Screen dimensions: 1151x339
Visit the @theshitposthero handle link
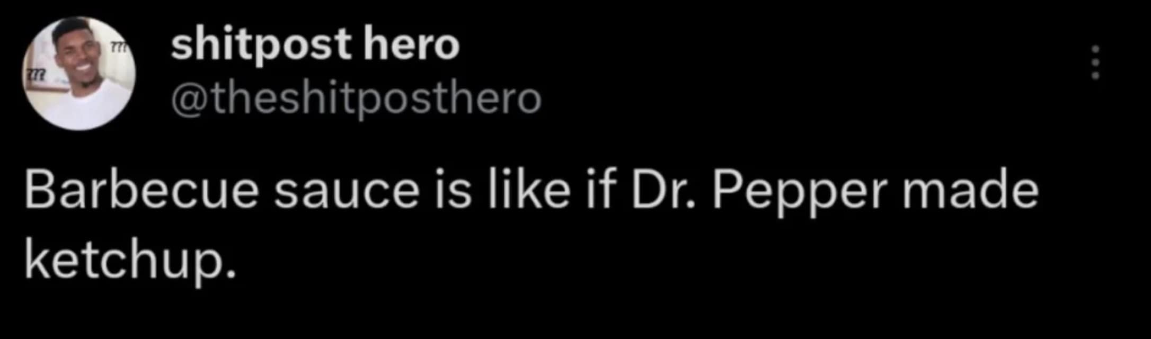point(356,99)
